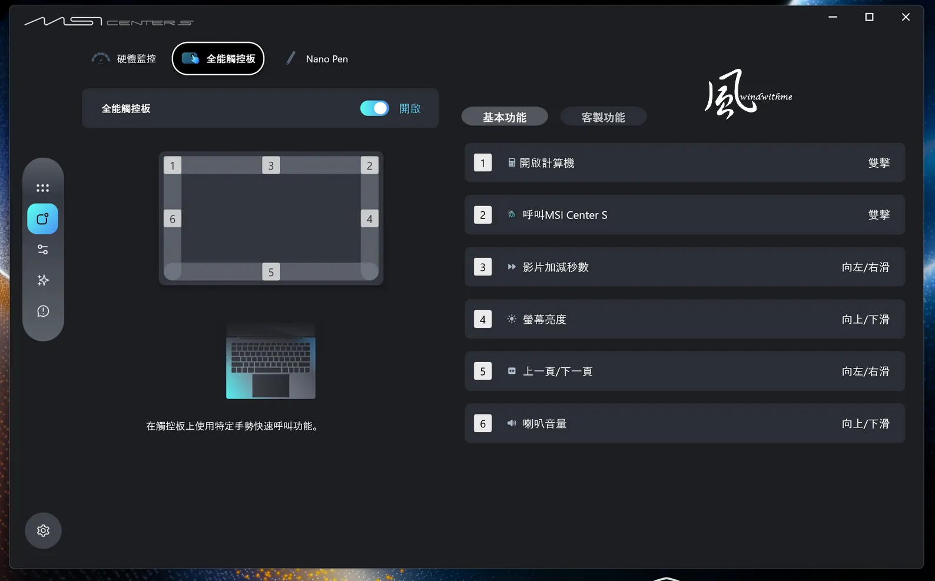Click the MSI Center S icon in row 2
Screen dimensions: 935x581
click(x=512, y=215)
